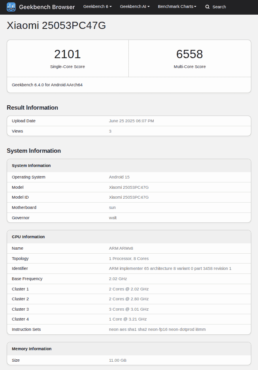
Task: Click the Geekbench 6.4.0 for Android text
Action: coord(47,85)
